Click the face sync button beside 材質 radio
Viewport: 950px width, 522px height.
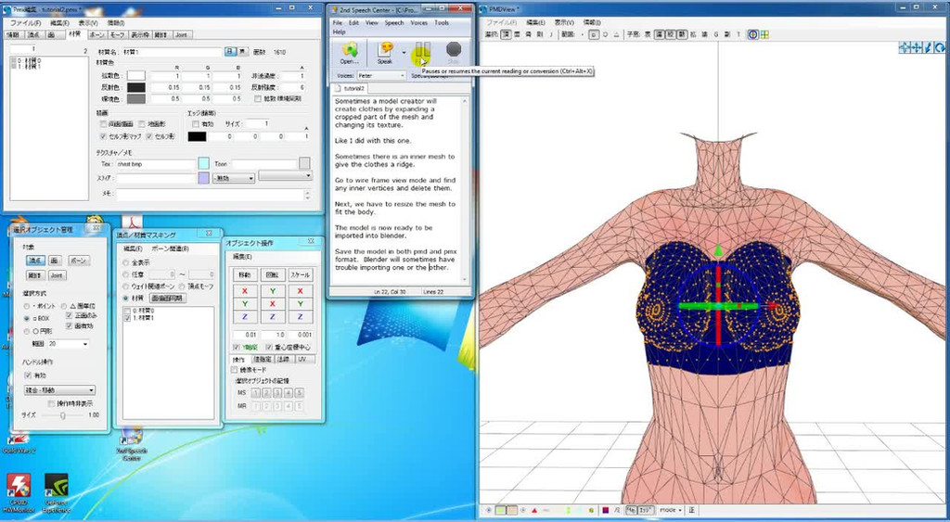[168, 299]
